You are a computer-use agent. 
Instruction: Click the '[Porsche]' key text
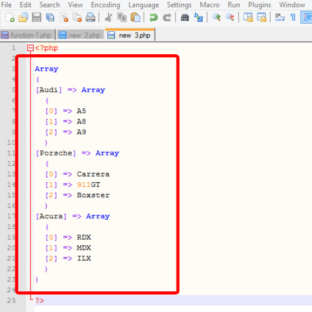[56, 153]
